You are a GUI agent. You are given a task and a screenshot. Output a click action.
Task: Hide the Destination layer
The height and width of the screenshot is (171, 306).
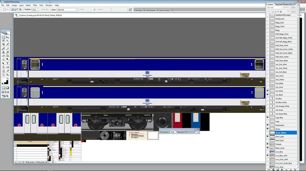[x=268, y=125]
